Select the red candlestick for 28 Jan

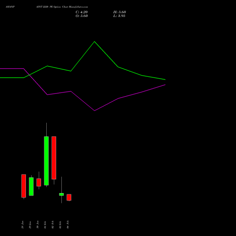[24, 186]
